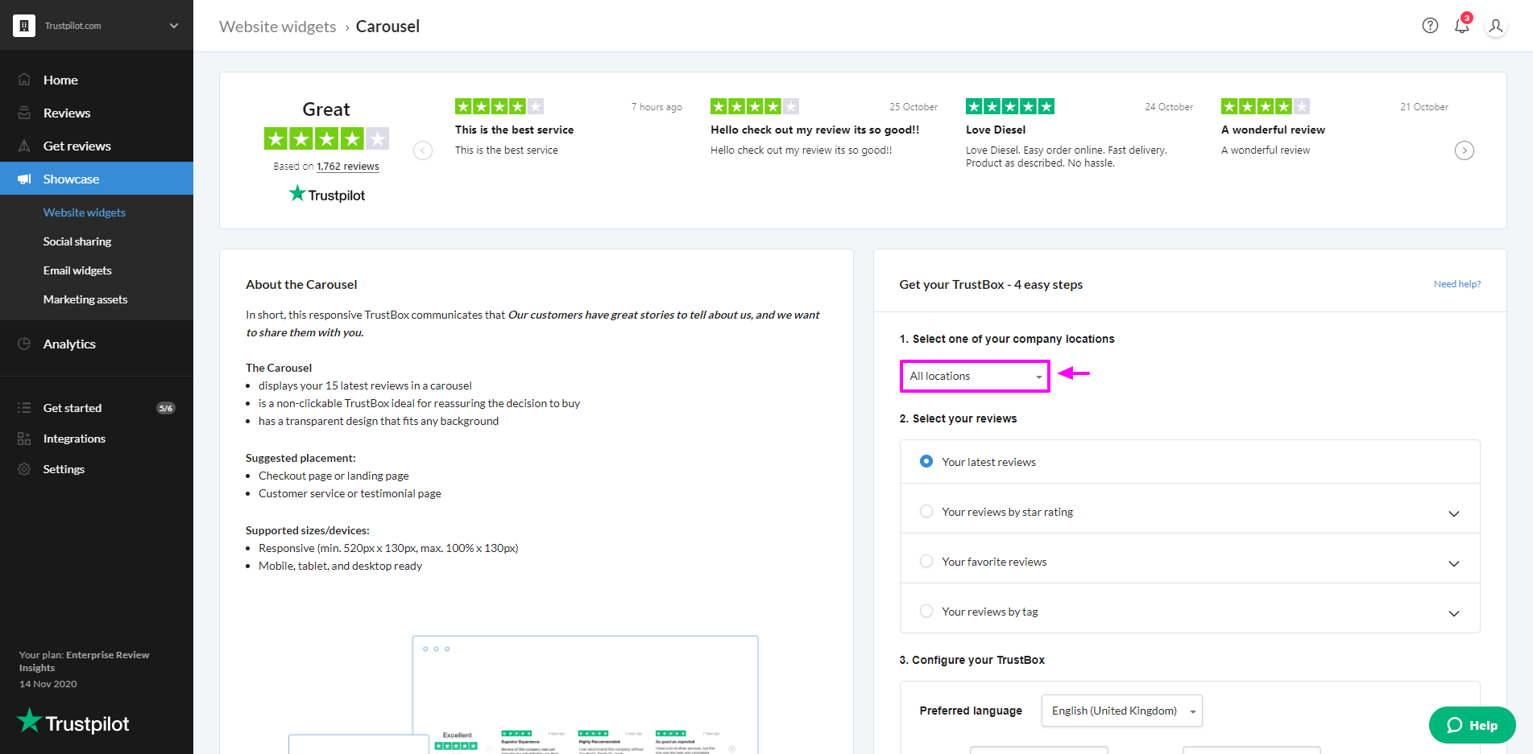The height and width of the screenshot is (754, 1533).
Task: Click the 7 hours ago timestamp
Action: click(x=657, y=107)
